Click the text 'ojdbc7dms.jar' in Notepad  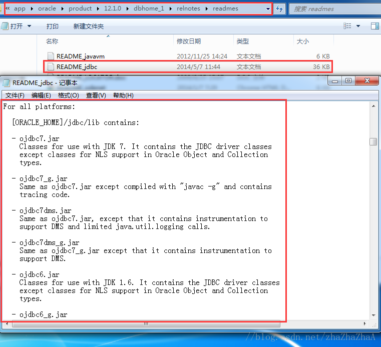tap(45, 210)
